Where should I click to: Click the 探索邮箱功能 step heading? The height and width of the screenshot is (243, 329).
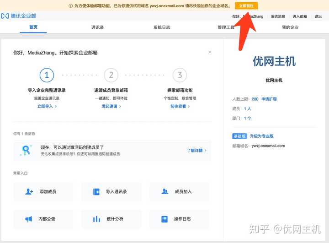coord(180,90)
